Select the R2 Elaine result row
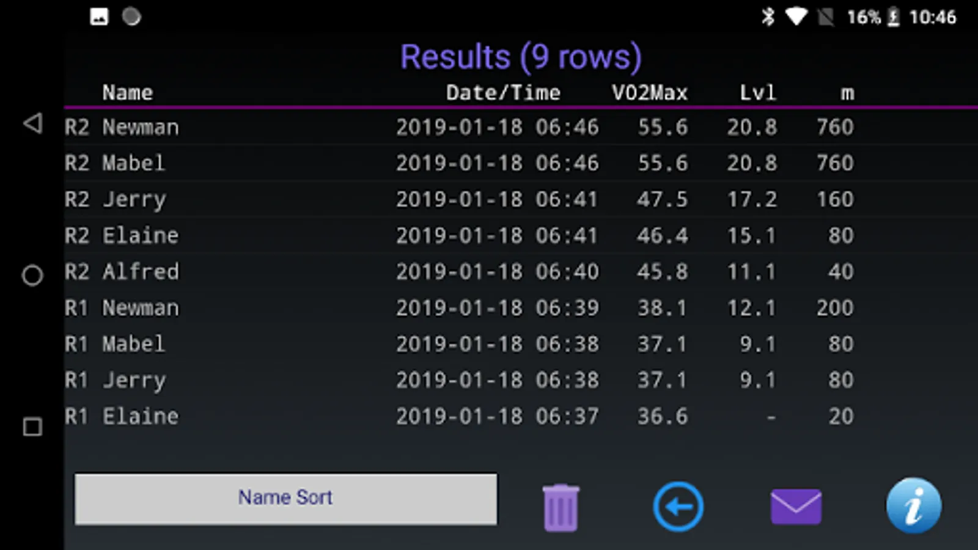The image size is (978, 550). click(x=458, y=235)
